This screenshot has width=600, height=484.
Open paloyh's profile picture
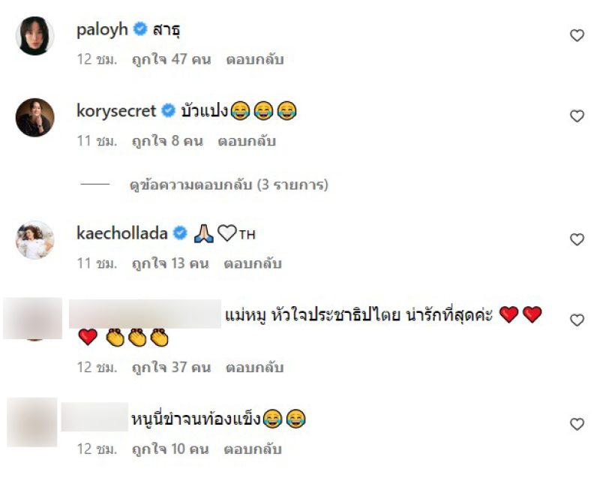coord(34,35)
